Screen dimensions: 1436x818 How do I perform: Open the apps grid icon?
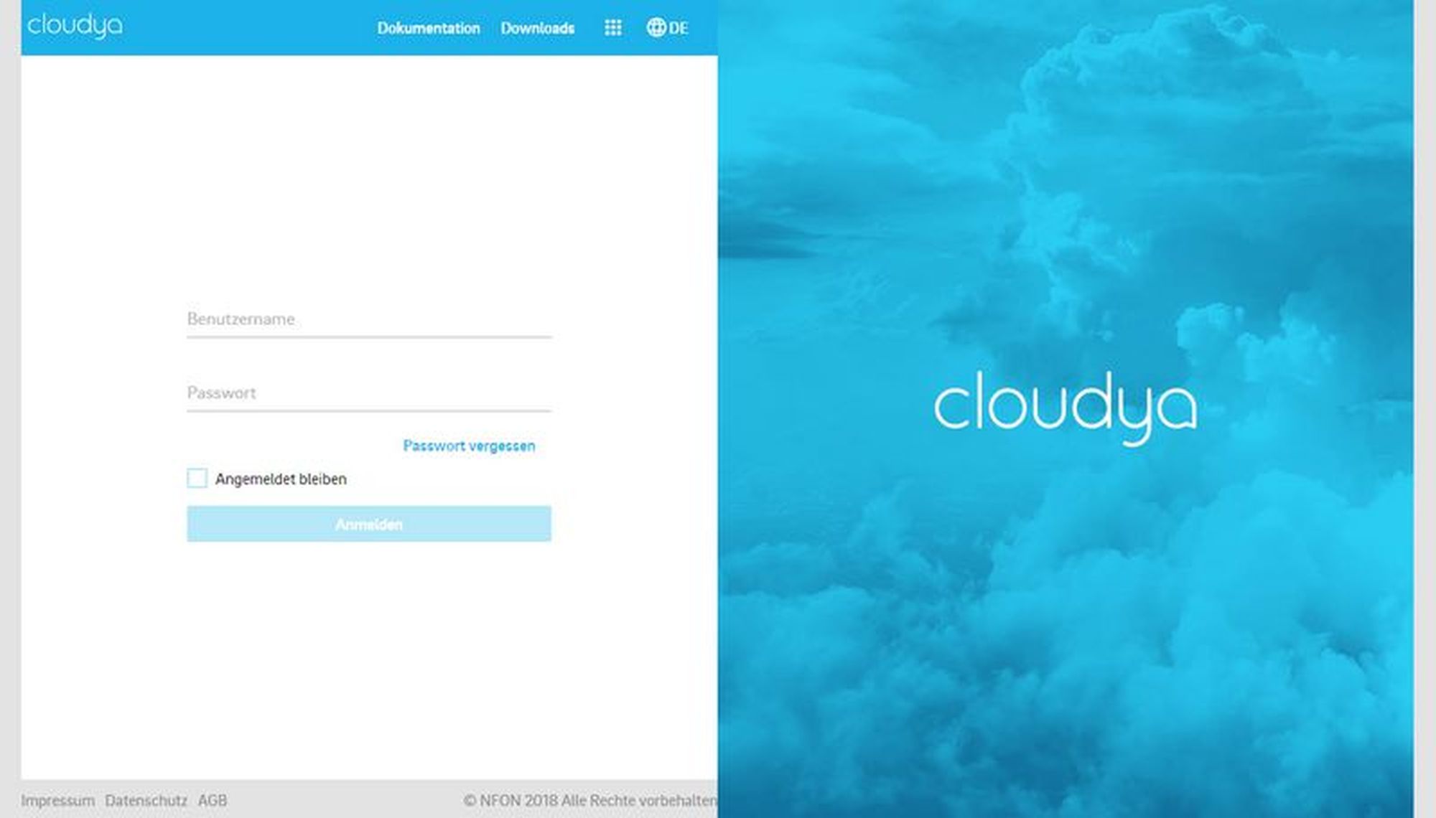(612, 28)
